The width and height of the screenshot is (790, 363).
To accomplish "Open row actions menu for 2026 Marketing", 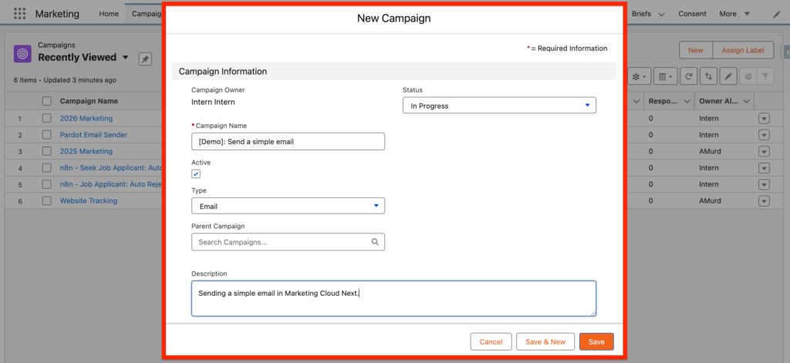I will tap(764, 119).
